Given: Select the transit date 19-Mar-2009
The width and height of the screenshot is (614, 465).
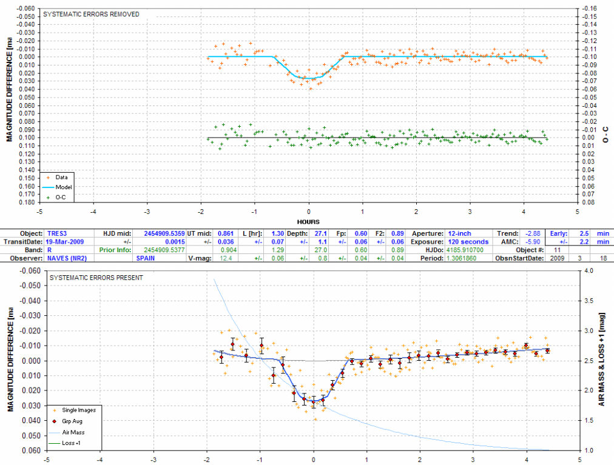Looking at the screenshot, I should pos(64,242).
